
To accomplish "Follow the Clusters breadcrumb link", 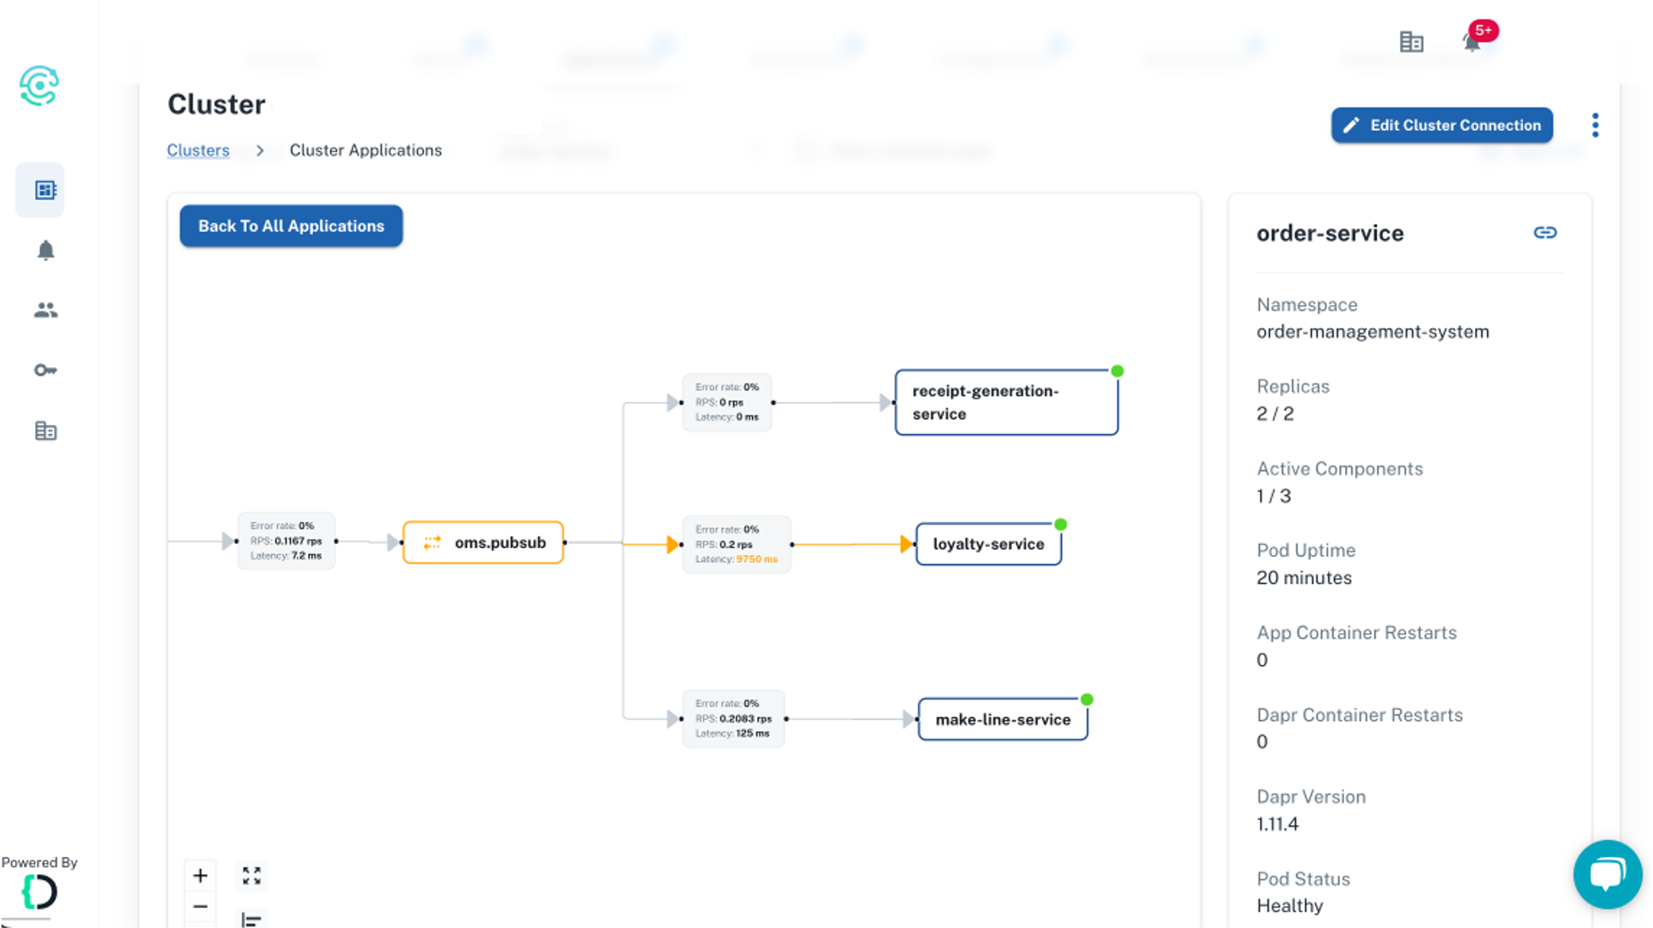I will pyautogui.click(x=198, y=150).
